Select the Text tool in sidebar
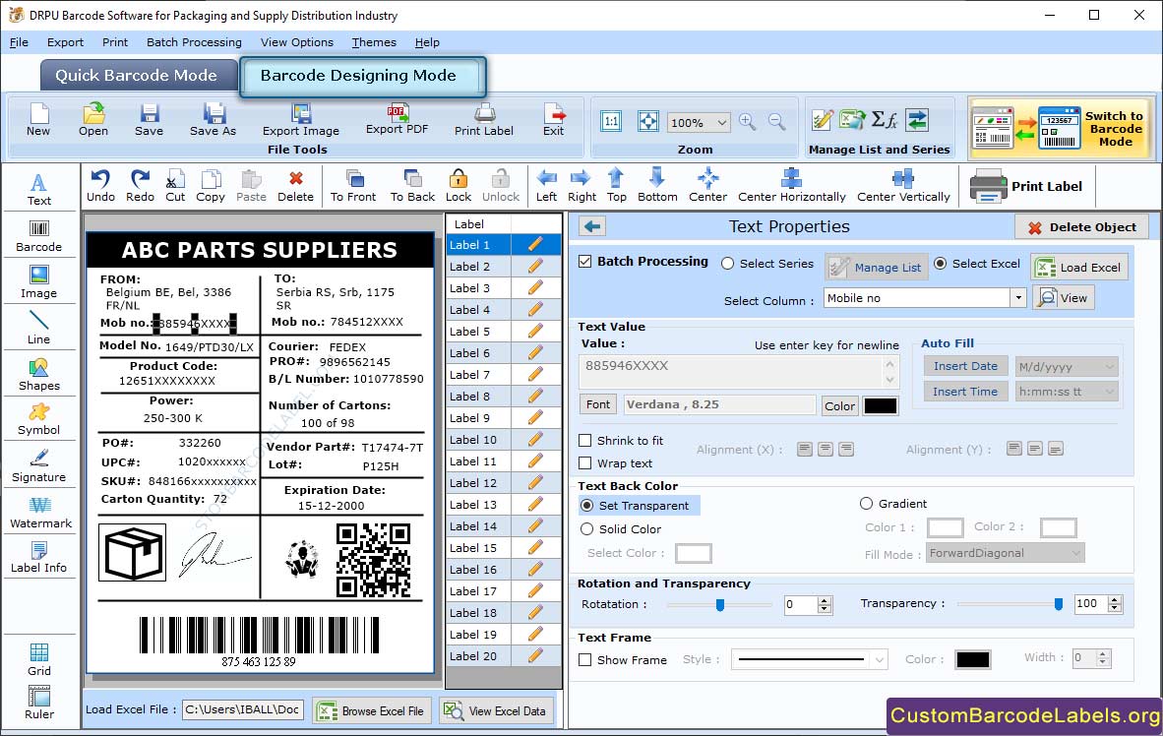 coord(38,189)
